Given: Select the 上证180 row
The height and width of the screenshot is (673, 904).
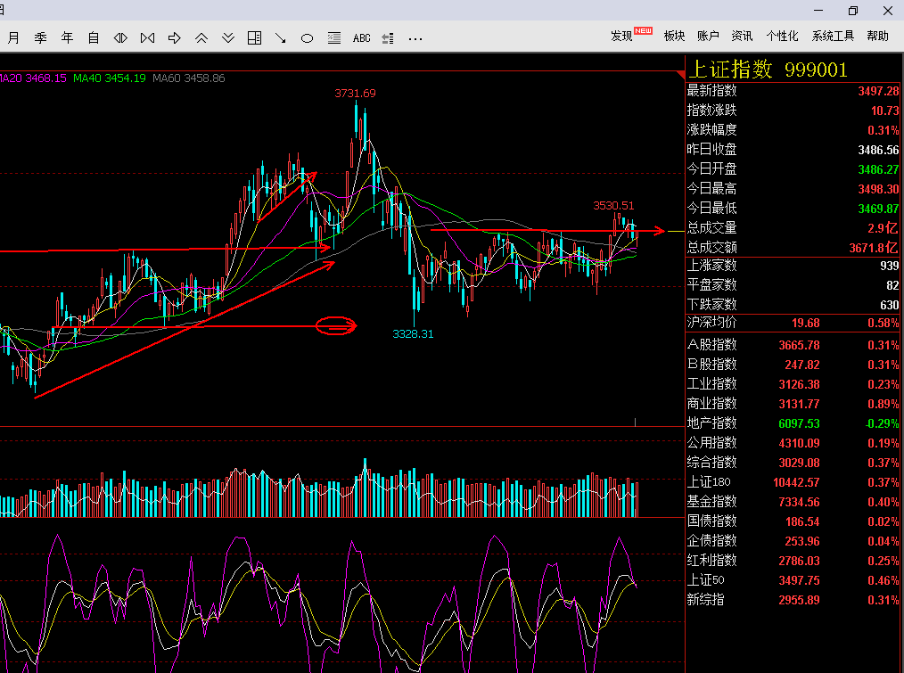Looking at the screenshot, I should coord(793,482).
